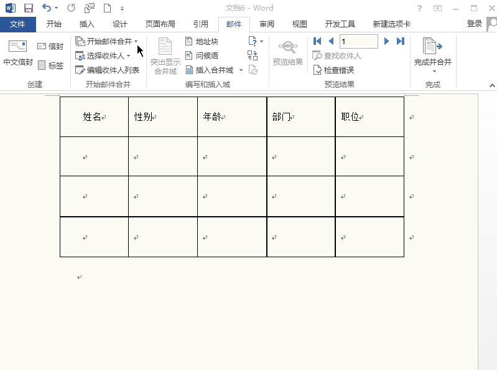This screenshot has height=370, width=497.
Task: Switch to the 设计 design tab
Action: coord(120,24)
